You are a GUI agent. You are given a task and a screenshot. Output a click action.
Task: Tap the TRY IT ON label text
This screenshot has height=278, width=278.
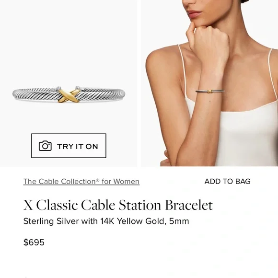pos(78,147)
